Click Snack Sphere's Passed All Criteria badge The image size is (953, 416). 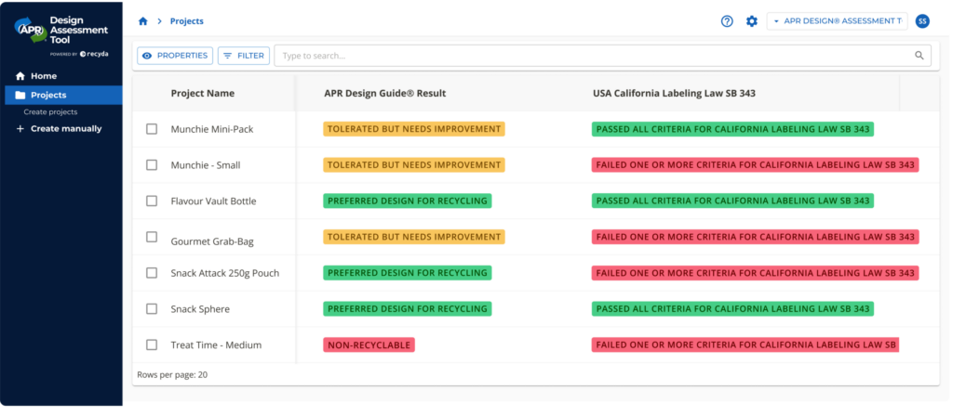pyautogui.click(x=732, y=308)
